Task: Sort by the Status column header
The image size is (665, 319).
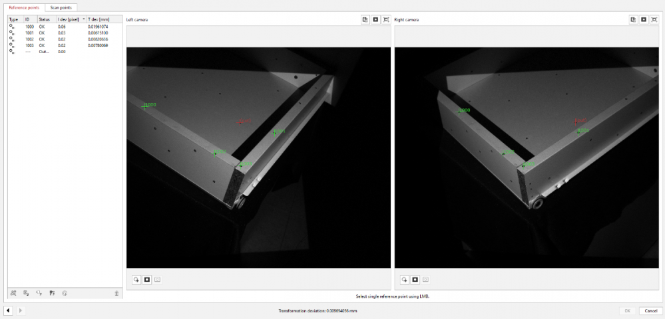Action: click(x=47, y=19)
